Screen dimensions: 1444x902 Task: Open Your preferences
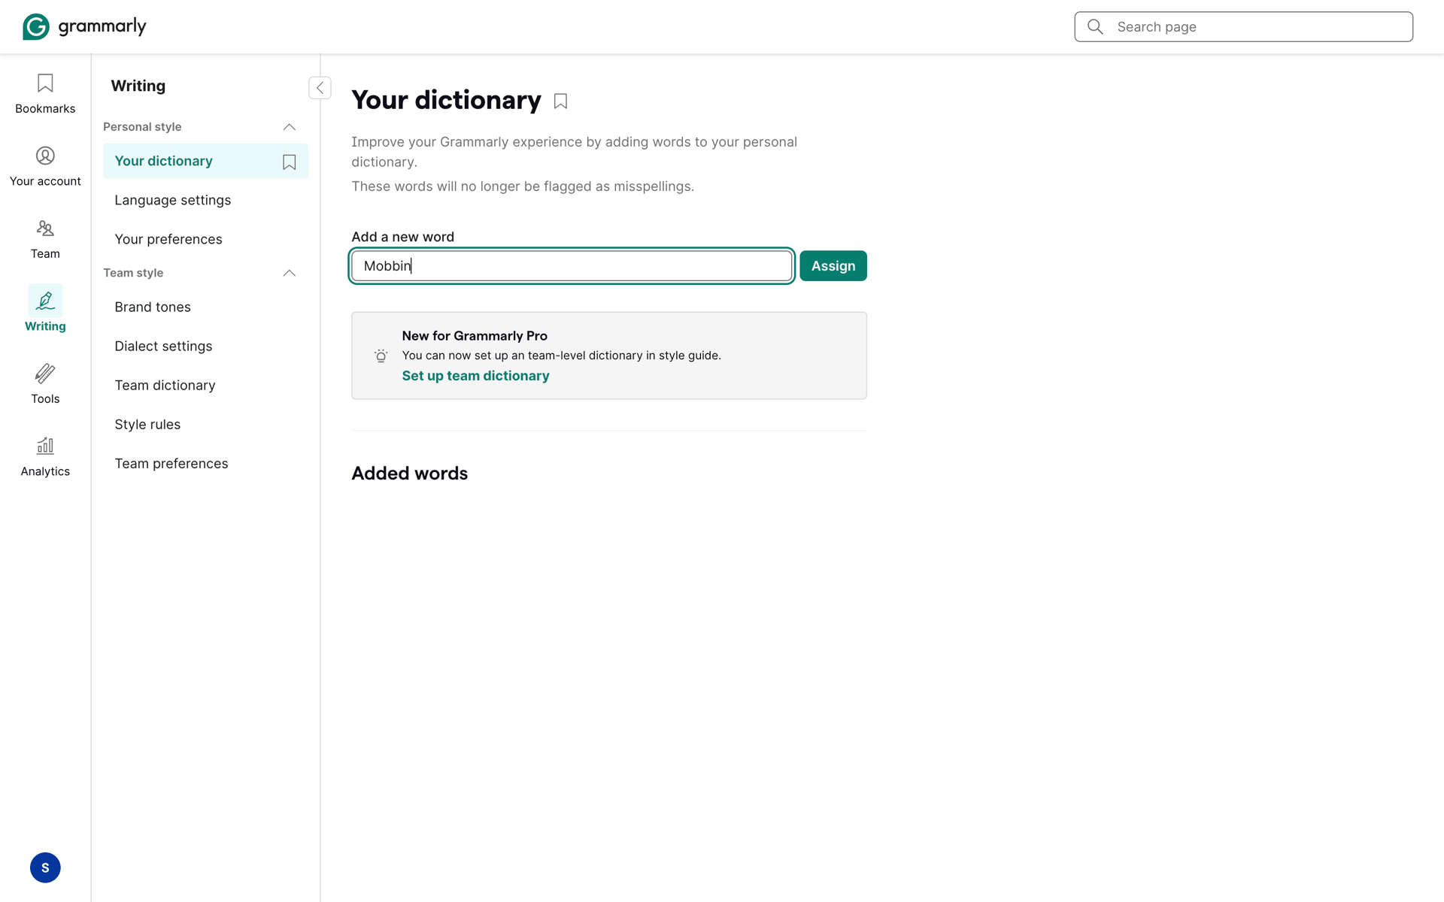(168, 239)
